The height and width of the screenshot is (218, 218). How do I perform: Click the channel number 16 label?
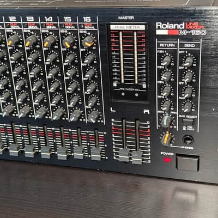click(87, 19)
